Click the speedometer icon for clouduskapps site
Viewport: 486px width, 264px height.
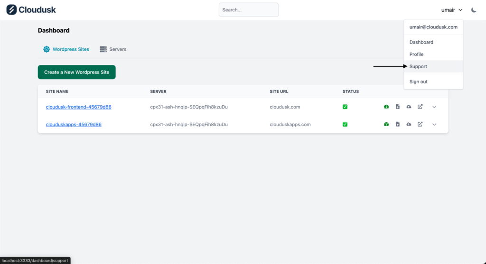(x=386, y=124)
